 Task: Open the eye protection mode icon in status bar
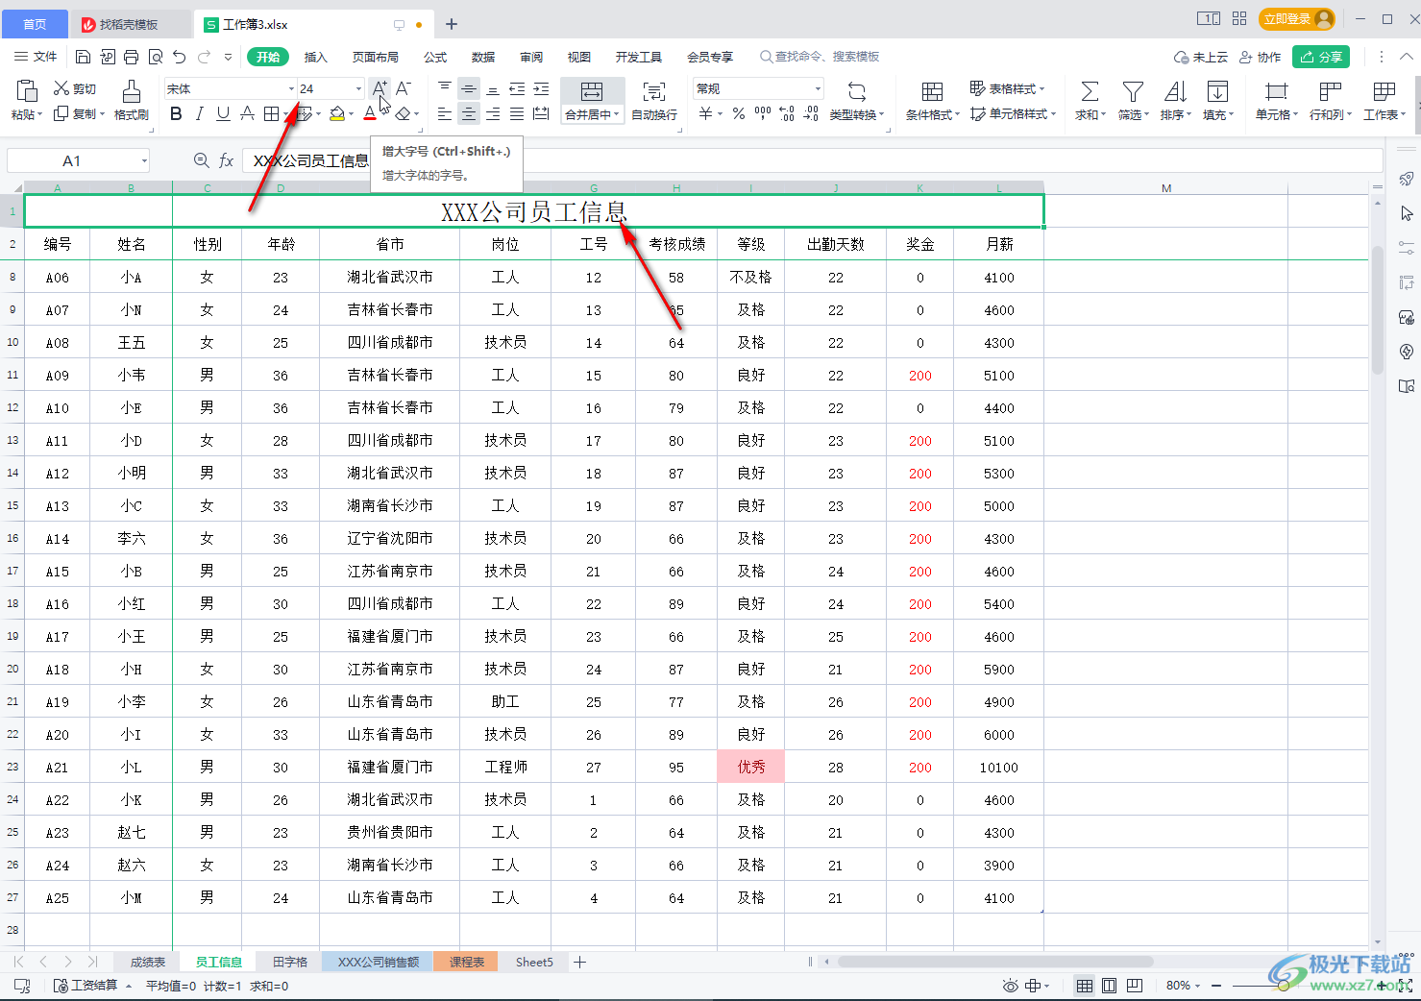(1010, 986)
